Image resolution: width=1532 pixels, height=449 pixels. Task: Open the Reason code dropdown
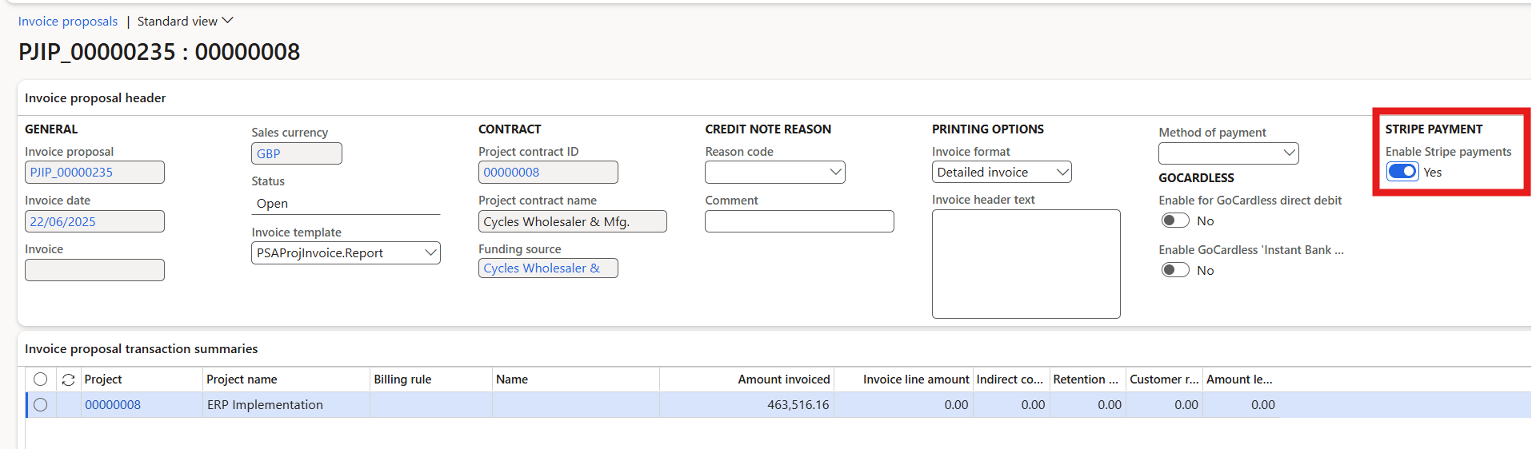[774, 173]
